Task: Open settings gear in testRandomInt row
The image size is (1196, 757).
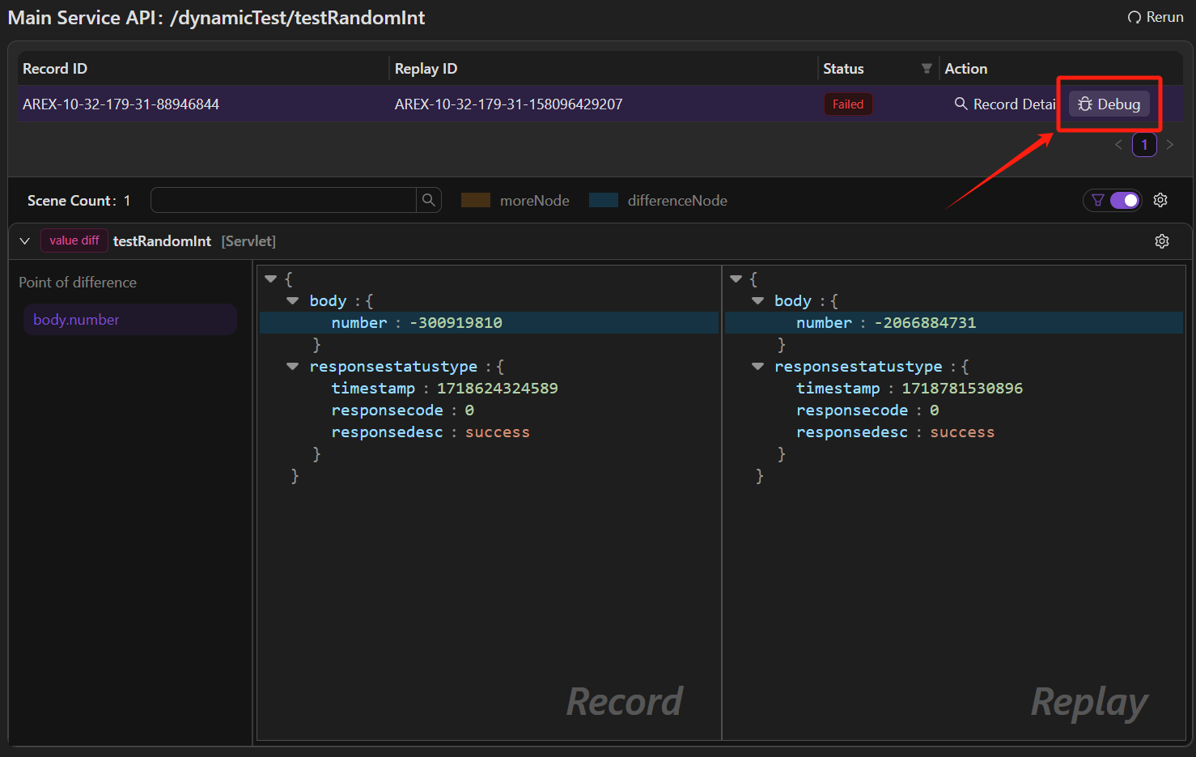Action: (x=1162, y=241)
